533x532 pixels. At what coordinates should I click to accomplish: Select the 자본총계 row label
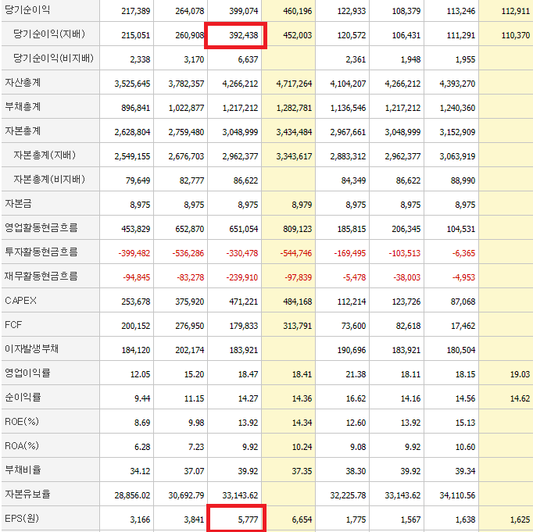pos(23,130)
